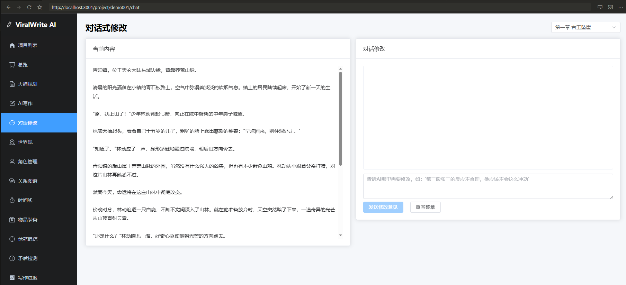
Task: Click the content scrollbar down arrow
Action: coord(340,236)
